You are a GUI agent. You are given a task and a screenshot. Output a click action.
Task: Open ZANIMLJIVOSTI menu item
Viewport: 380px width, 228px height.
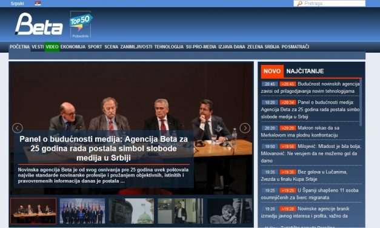pos(136,47)
